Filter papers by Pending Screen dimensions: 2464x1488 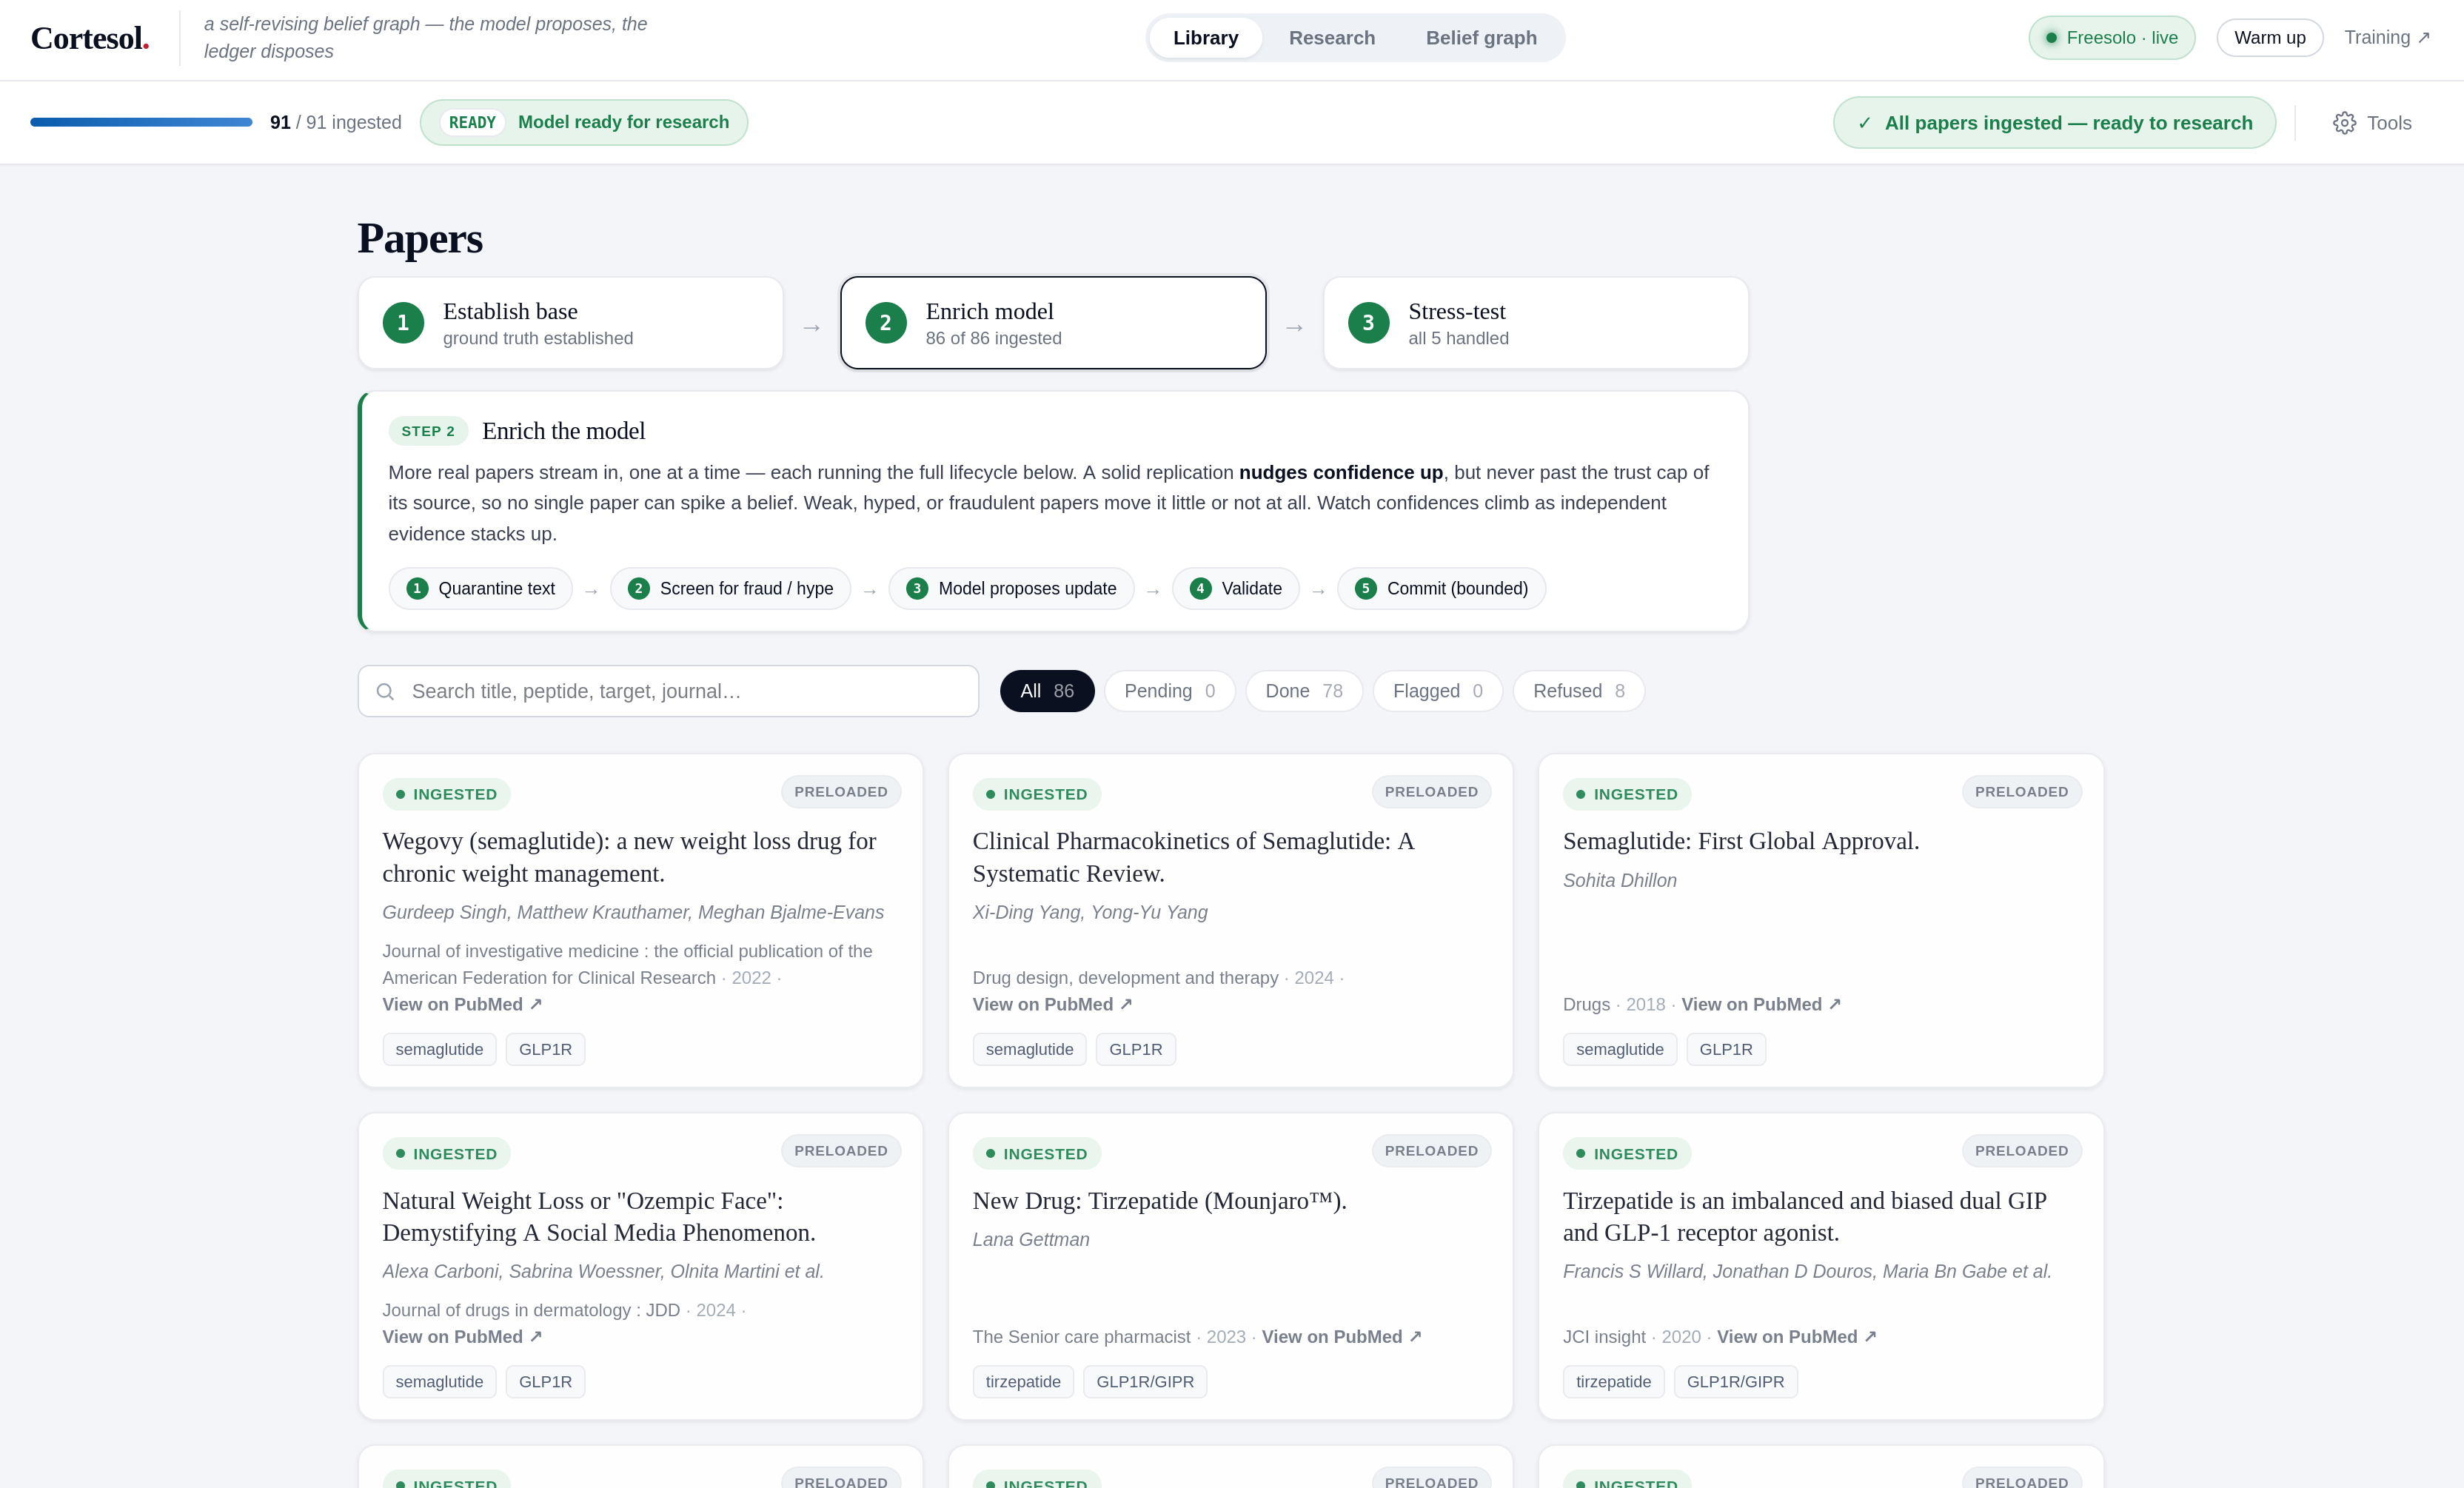point(1169,691)
